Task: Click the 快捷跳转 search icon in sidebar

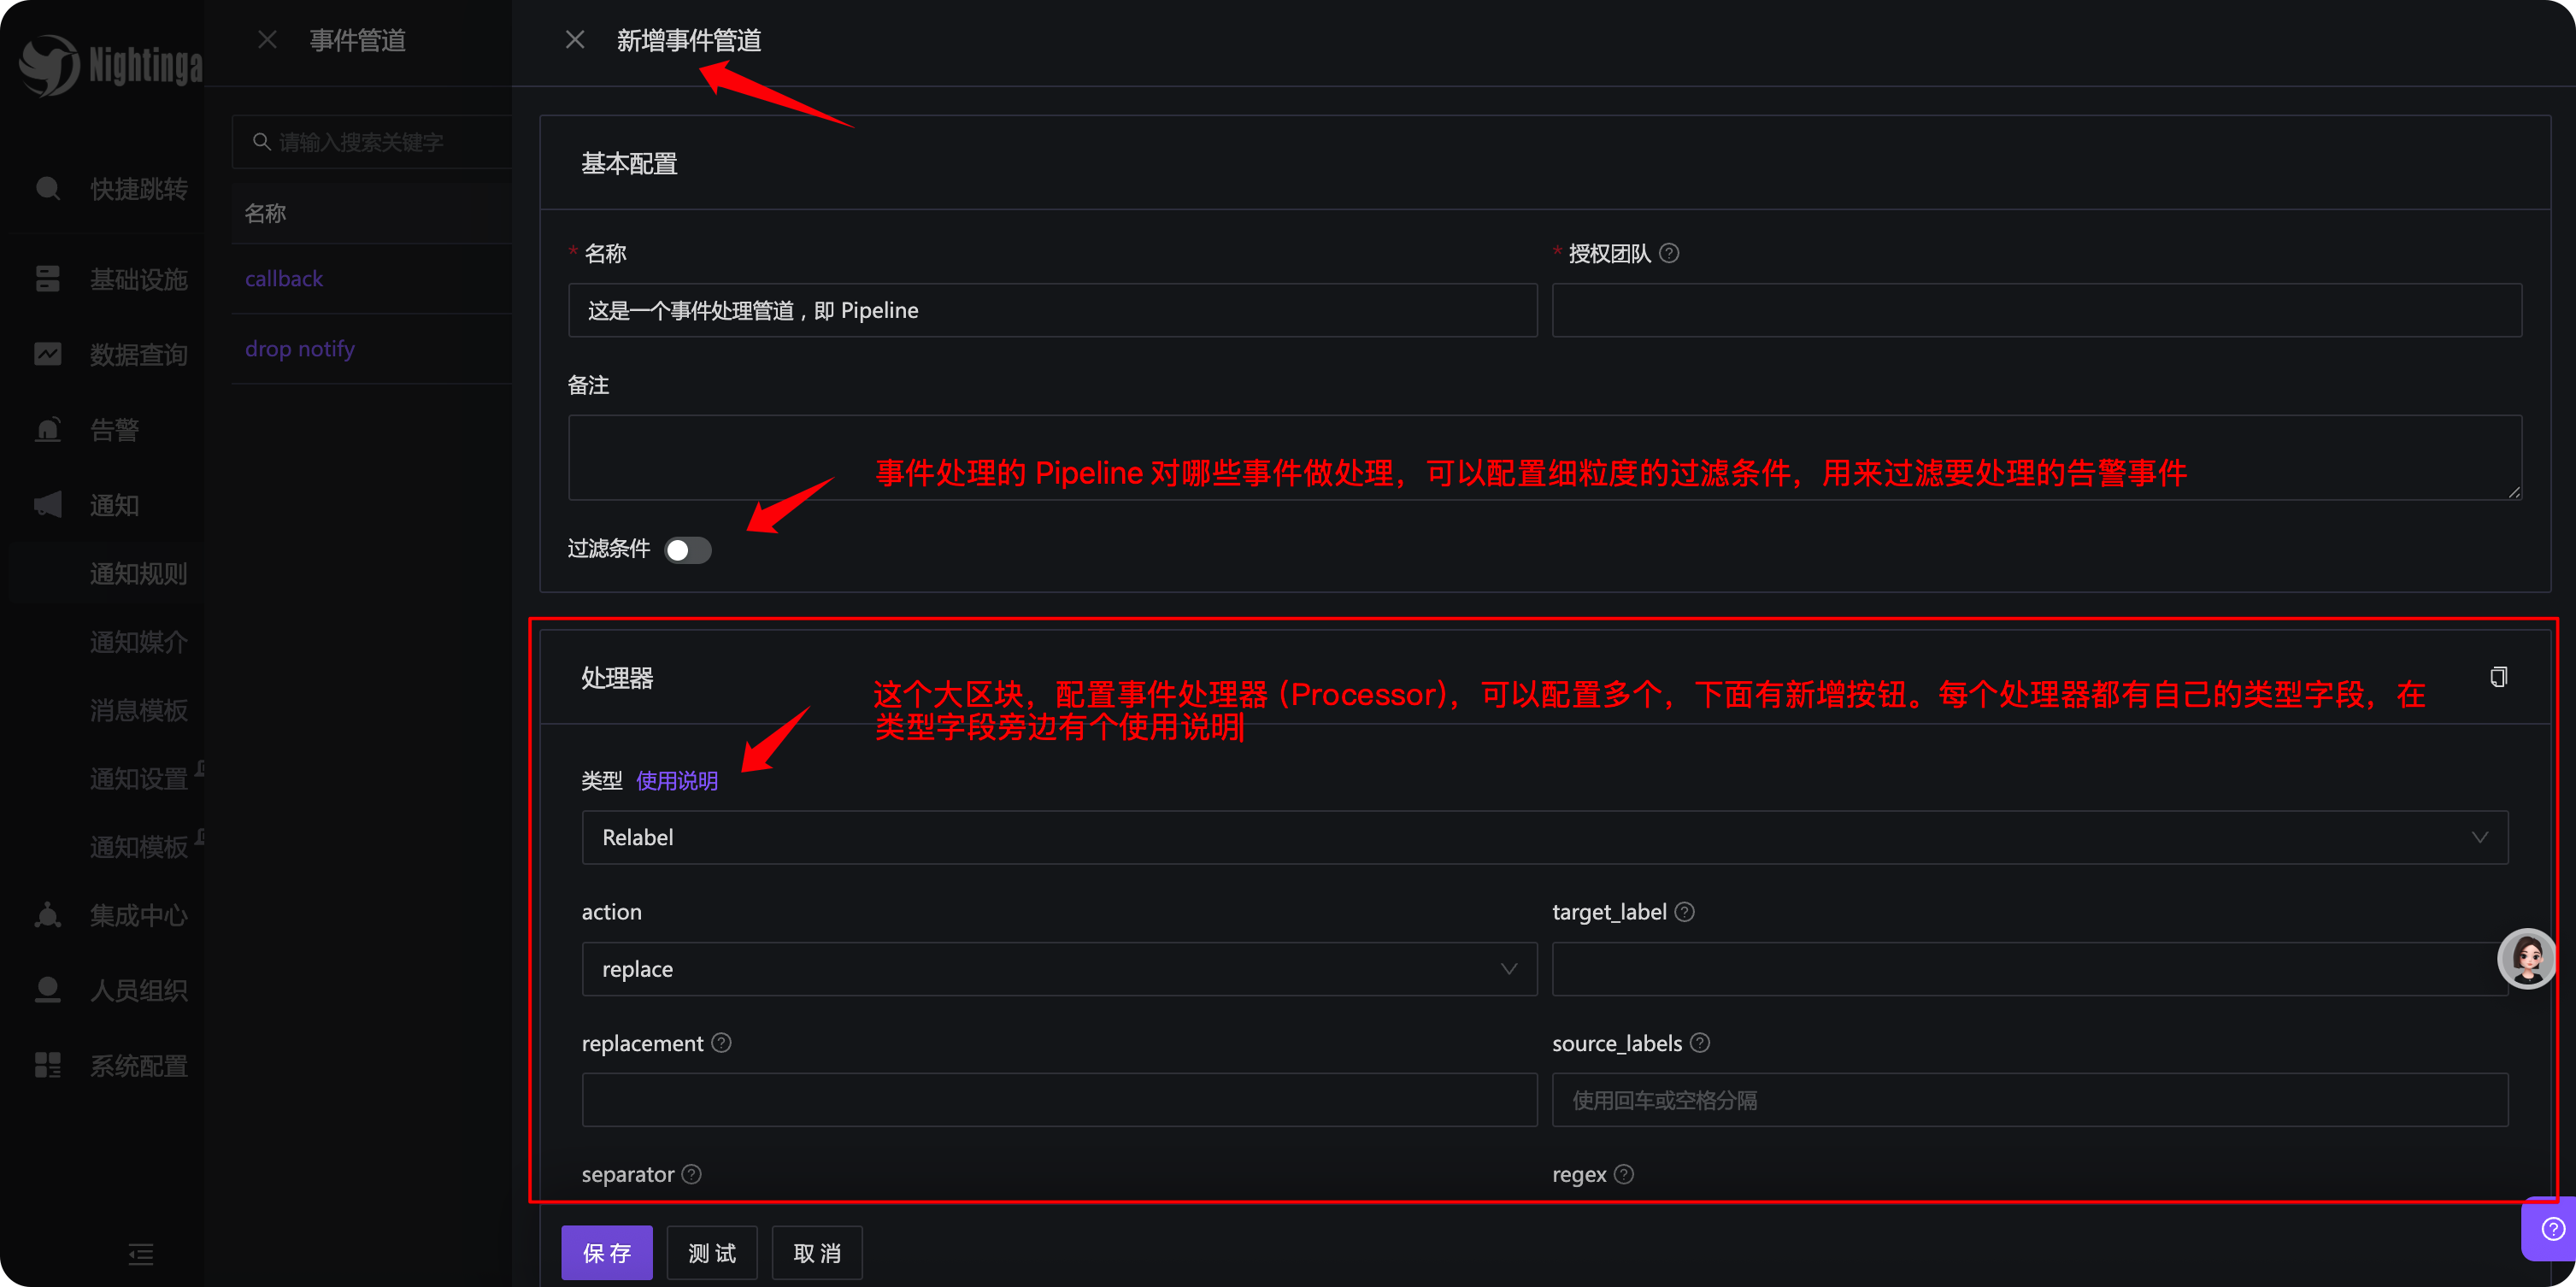Action: coord(47,188)
